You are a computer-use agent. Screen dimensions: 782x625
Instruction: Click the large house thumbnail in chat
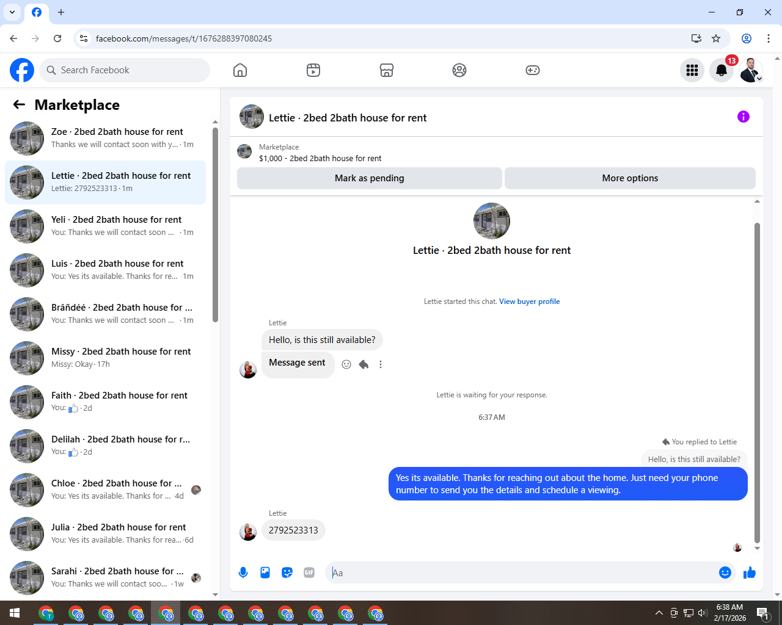pos(492,221)
